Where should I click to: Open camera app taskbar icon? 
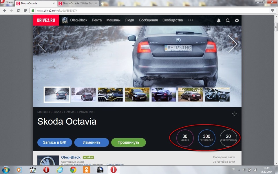[100, 170]
